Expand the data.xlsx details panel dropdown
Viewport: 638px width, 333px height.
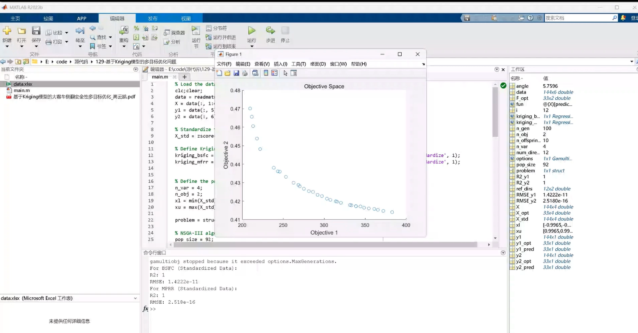[135, 298]
